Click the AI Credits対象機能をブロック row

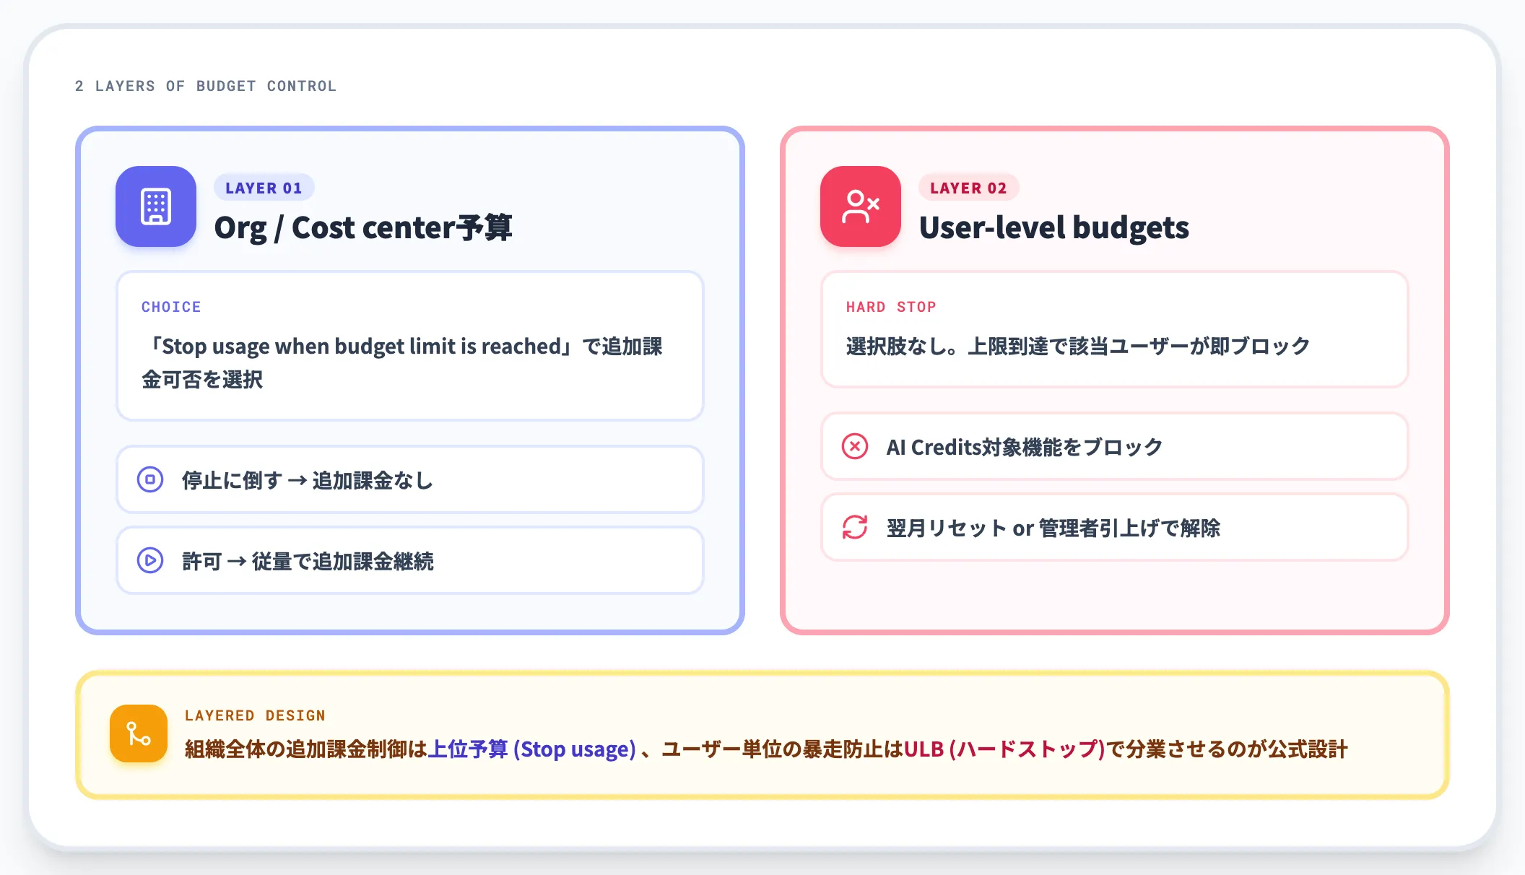(1115, 446)
